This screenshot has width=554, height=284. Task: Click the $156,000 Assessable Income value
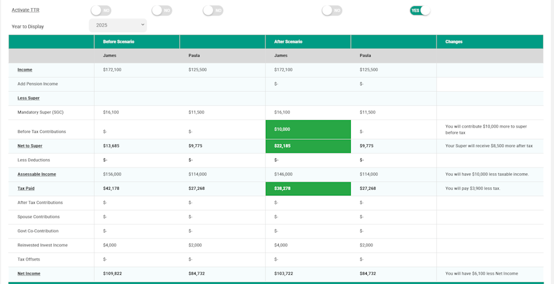pyautogui.click(x=113, y=174)
